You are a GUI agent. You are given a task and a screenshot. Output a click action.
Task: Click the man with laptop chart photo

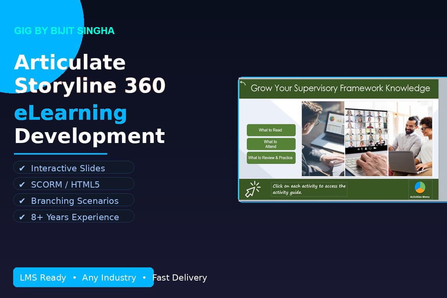(x=323, y=139)
